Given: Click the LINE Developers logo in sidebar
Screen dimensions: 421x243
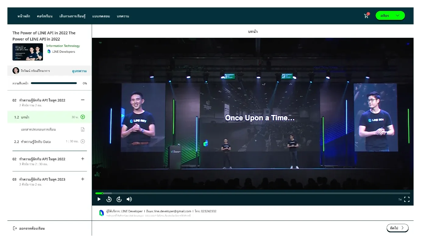Looking at the screenshot, I should [49, 52].
